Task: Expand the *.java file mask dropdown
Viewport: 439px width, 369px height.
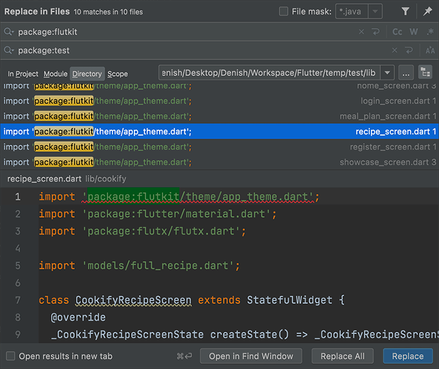Action: click(375, 11)
